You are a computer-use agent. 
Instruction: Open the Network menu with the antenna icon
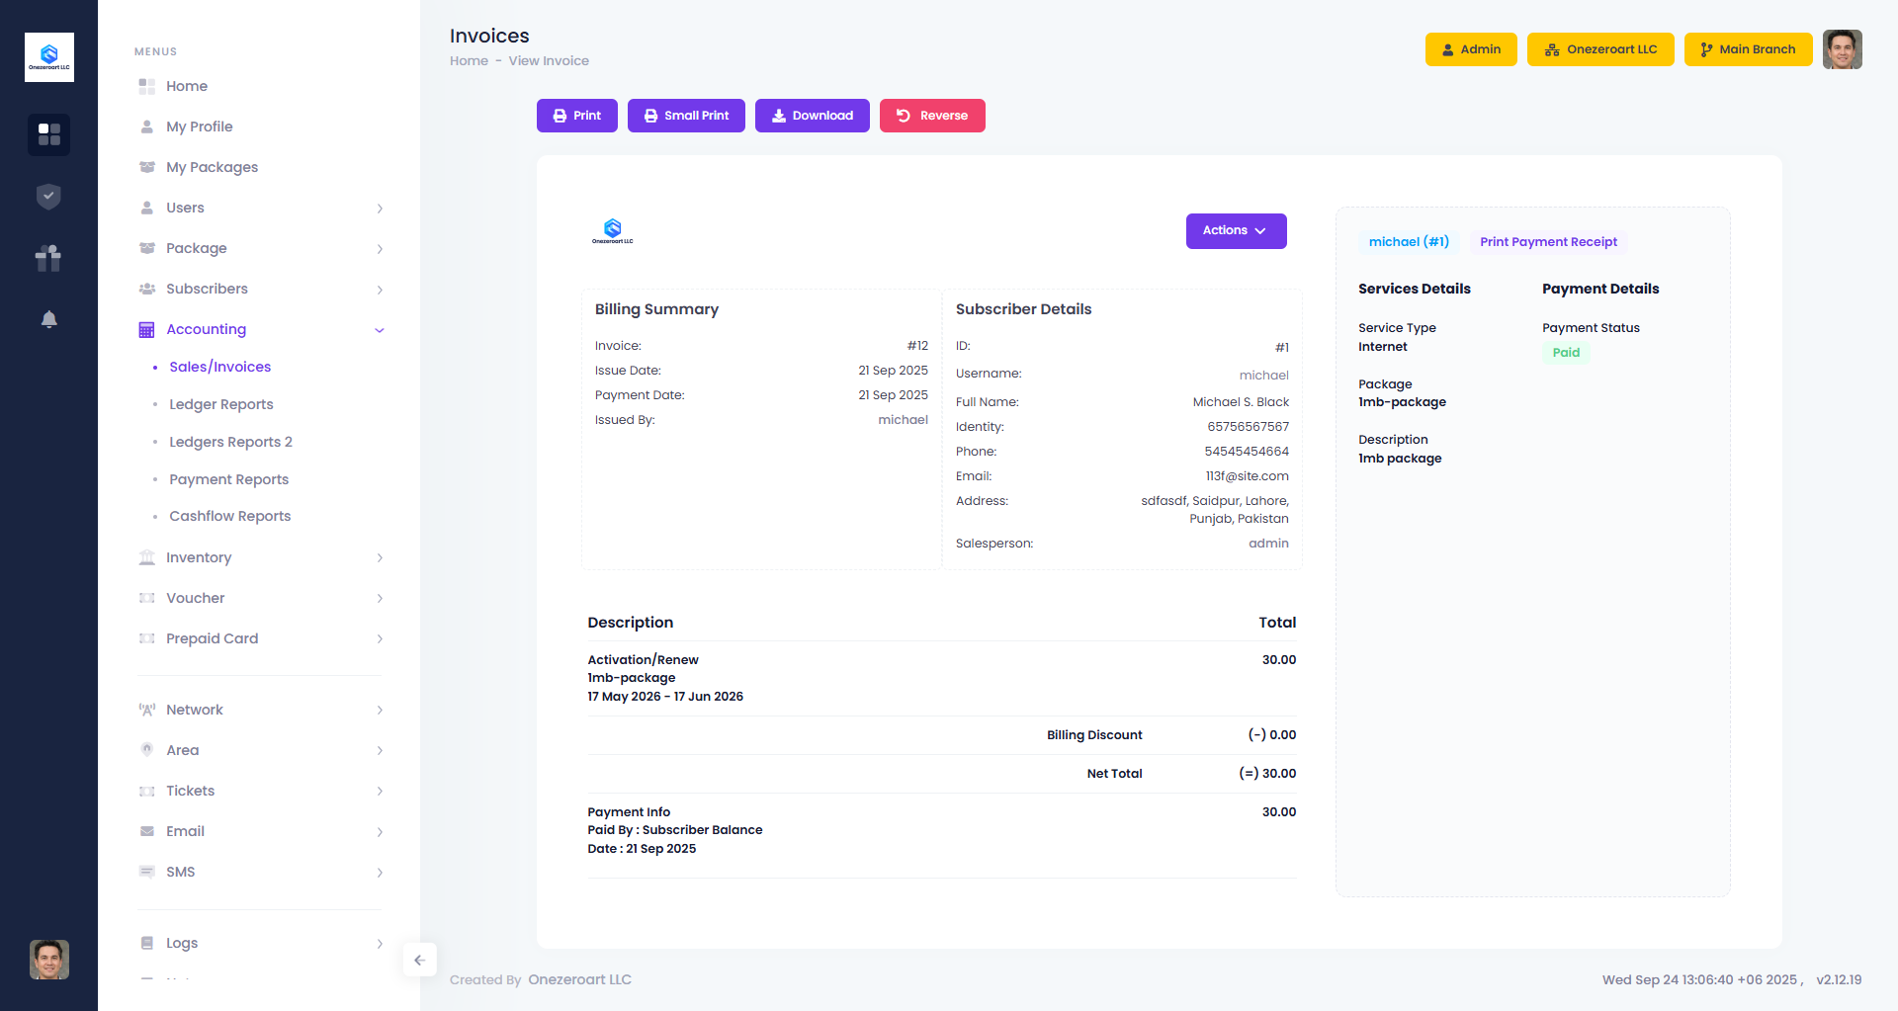[x=195, y=710]
